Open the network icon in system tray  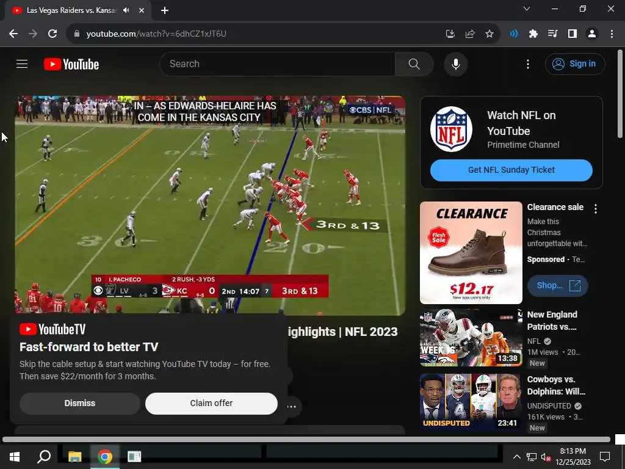532,457
